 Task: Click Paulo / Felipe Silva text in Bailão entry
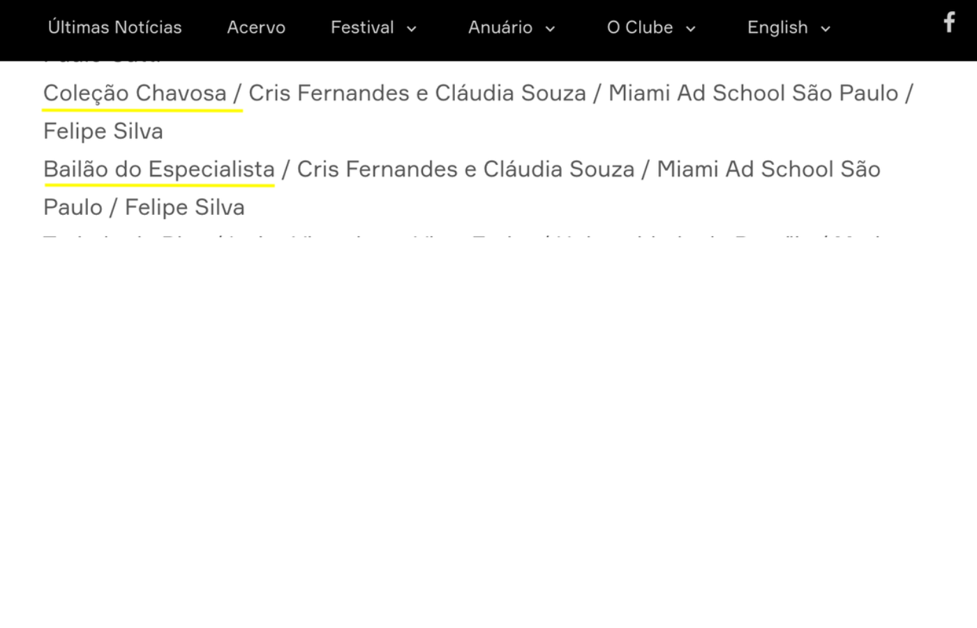click(144, 207)
